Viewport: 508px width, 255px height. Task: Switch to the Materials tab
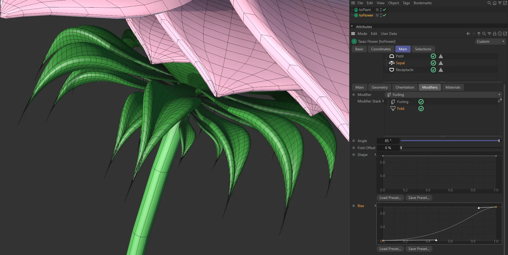[453, 87]
